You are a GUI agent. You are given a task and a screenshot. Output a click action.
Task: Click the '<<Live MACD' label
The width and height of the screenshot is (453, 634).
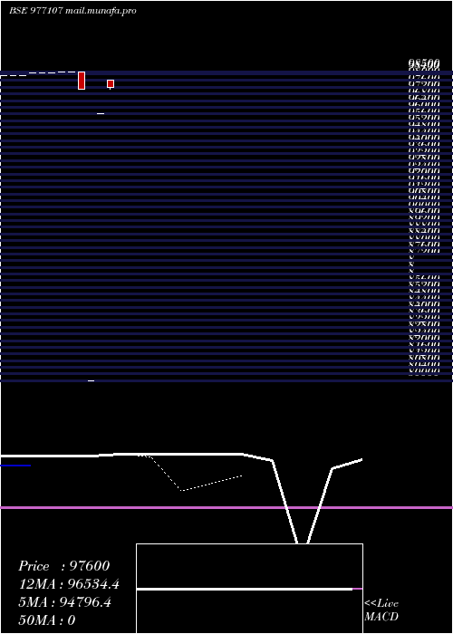tap(381, 610)
